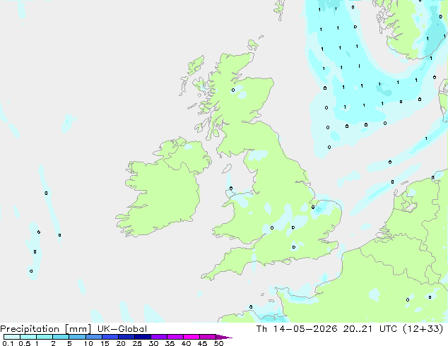Click the 'Precipitation [mm]' title text
The height and width of the screenshot is (346, 448).
pyautogui.click(x=45, y=329)
